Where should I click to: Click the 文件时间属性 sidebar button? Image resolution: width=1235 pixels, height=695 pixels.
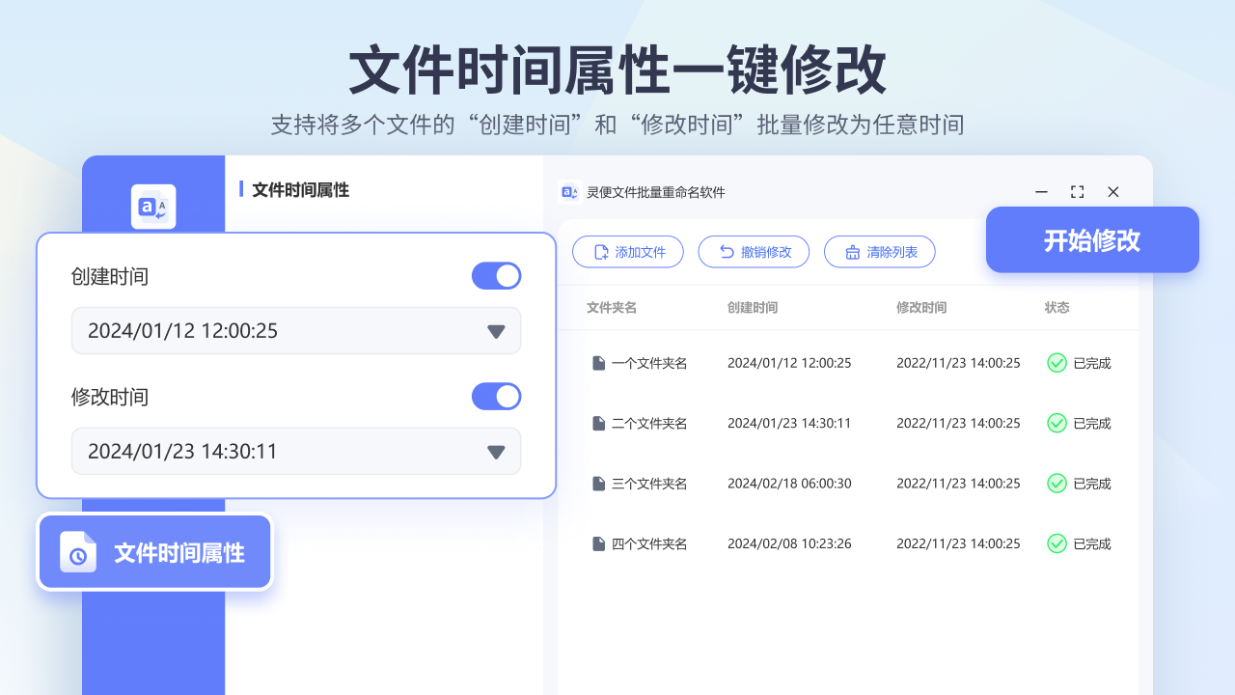click(154, 551)
